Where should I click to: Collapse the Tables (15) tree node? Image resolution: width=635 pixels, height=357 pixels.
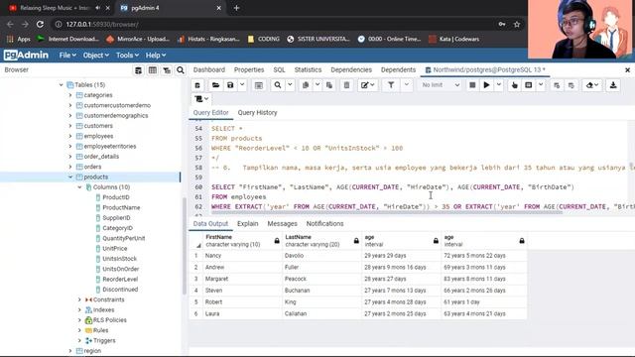coord(62,85)
